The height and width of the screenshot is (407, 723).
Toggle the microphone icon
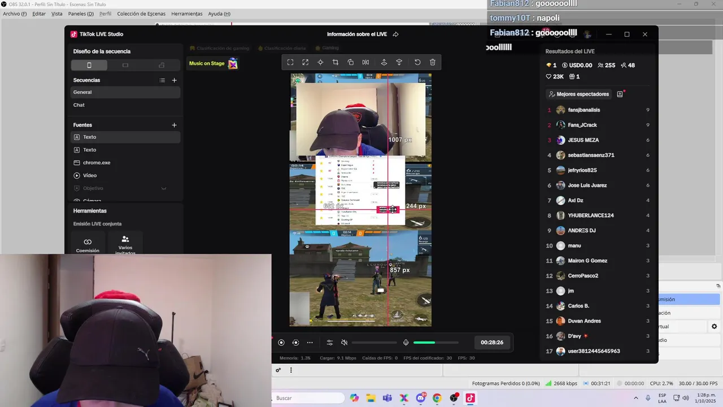click(x=406, y=343)
